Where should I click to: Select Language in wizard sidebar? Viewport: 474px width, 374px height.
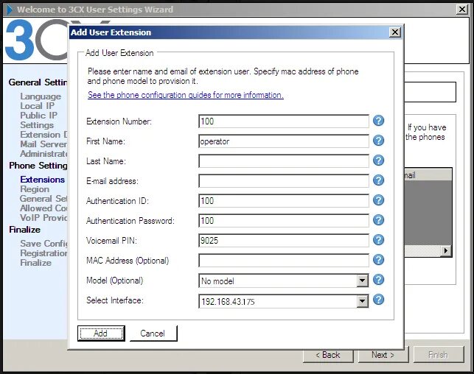[41, 96]
